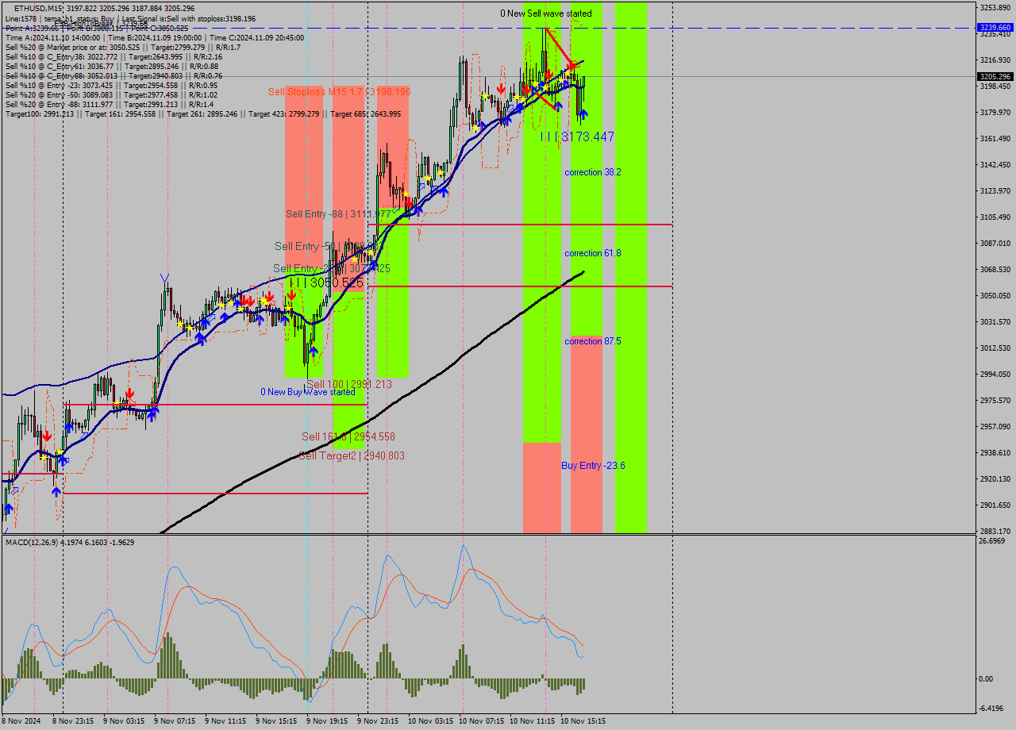Click the 'Sell 100 | 2991.213' label

click(x=349, y=384)
